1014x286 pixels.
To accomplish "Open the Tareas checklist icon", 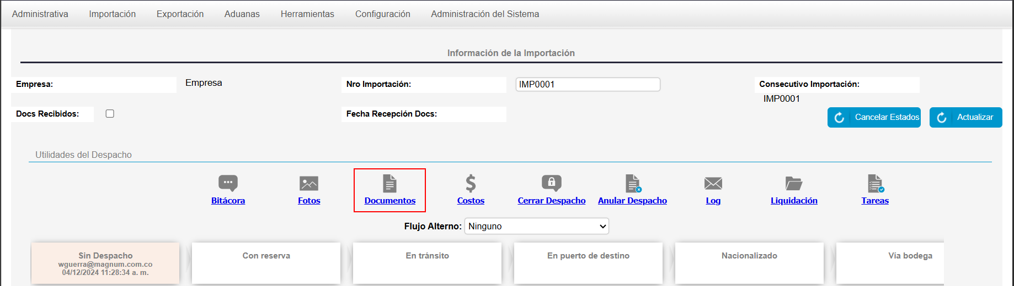I will coord(875,183).
